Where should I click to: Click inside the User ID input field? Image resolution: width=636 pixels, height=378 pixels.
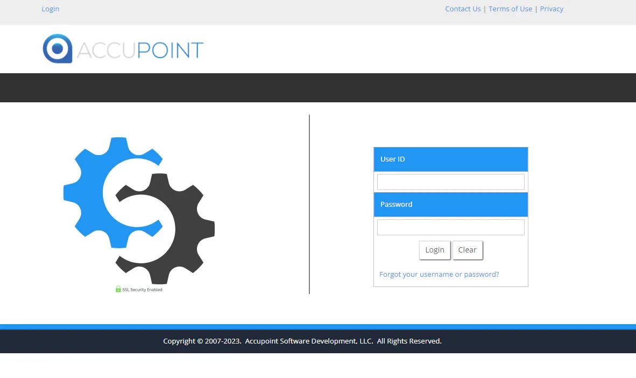pos(450,181)
